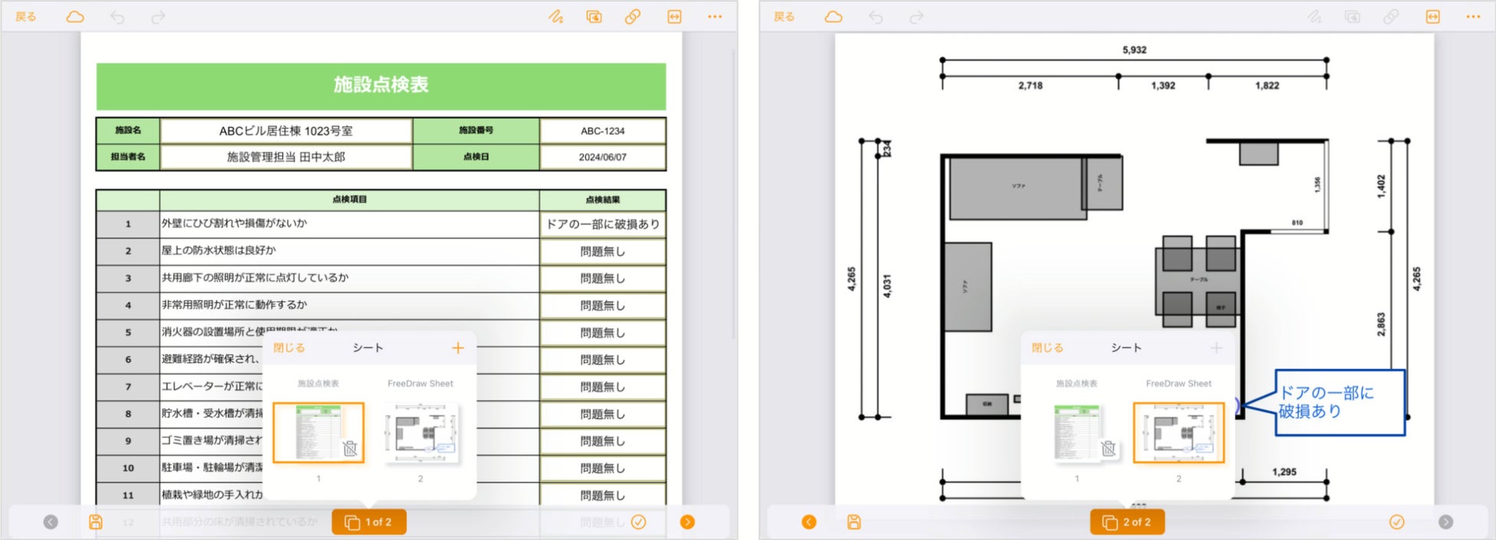
Task: Click the complete checkmark in right screen
Action: 1397,522
